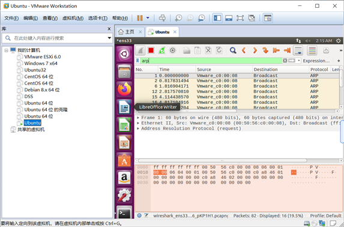Viewport: 344px width, 227px height.
Task: Take a VM snapshot clock icon
Action: pyautogui.click(x=178, y=18)
